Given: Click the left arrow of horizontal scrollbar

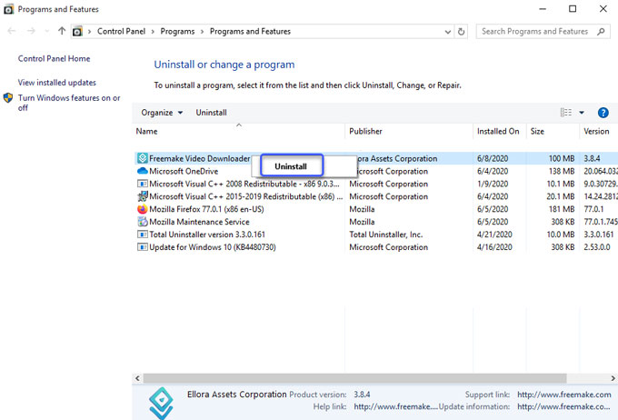Looking at the screenshot, I should click(137, 378).
